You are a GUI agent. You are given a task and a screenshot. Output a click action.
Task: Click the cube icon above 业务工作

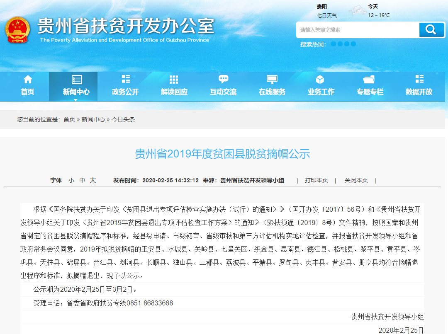pyautogui.click(x=320, y=79)
